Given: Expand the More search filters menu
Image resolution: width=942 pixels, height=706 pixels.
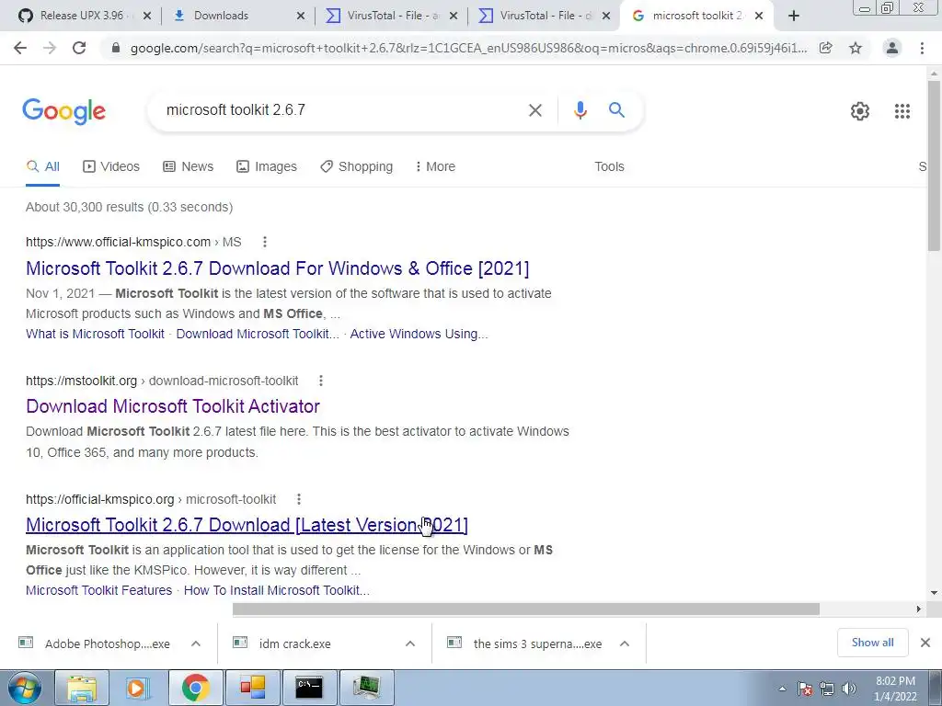Looking at the screenshot, I should (x=435, y=167).
